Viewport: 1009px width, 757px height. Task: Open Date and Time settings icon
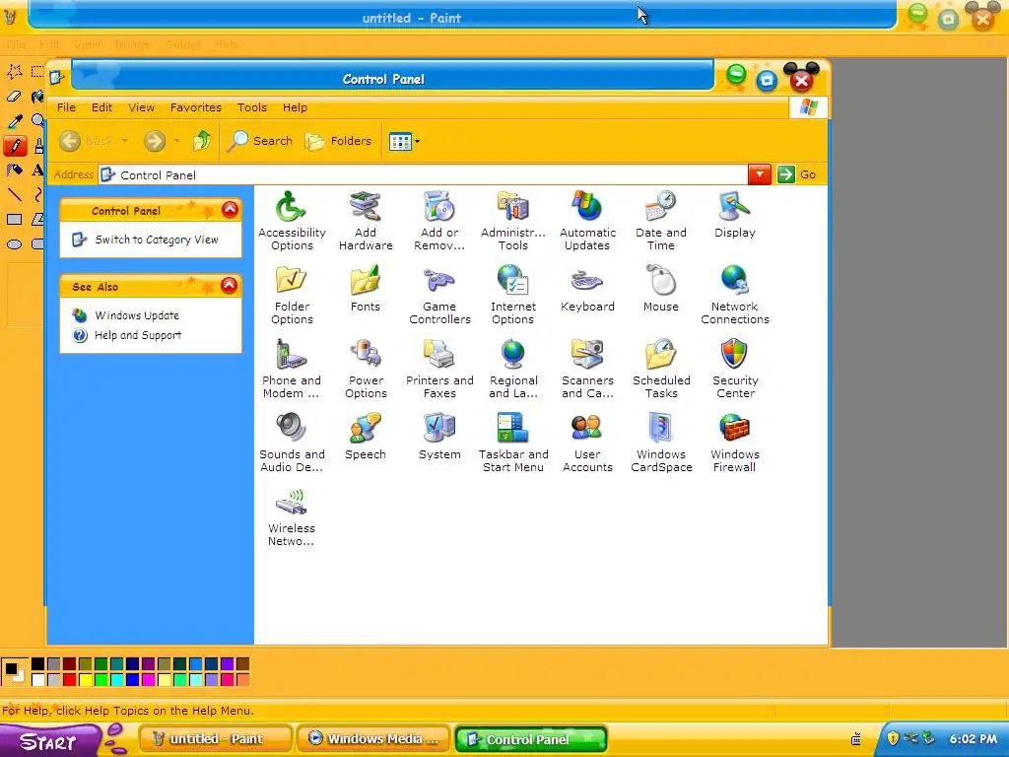[661, 221]
